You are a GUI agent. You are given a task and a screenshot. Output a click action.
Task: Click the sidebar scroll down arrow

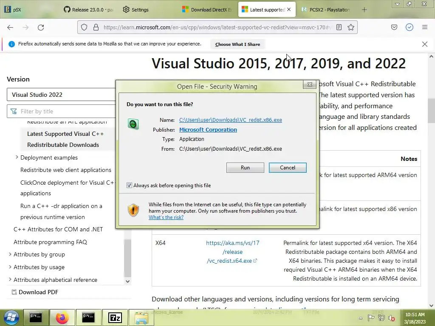coord(127,281)
